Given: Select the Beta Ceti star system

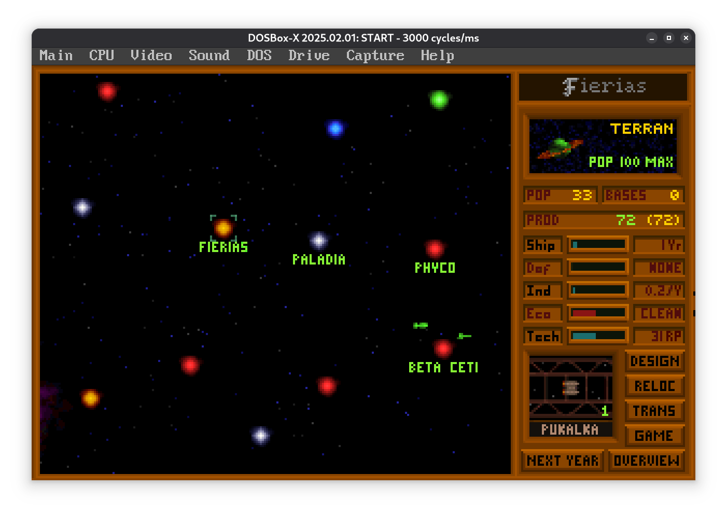Looking at the screenshot, I should tap(443, 348).
